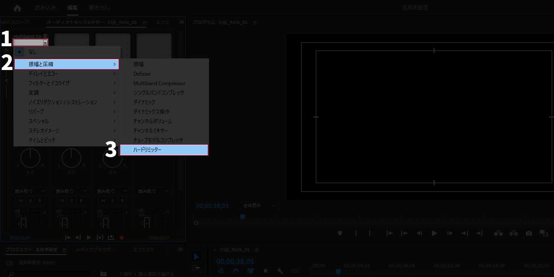Click the Export Frame camera icon
The width and height of the screenshot is (554, 277).
(x=528, y=233)
